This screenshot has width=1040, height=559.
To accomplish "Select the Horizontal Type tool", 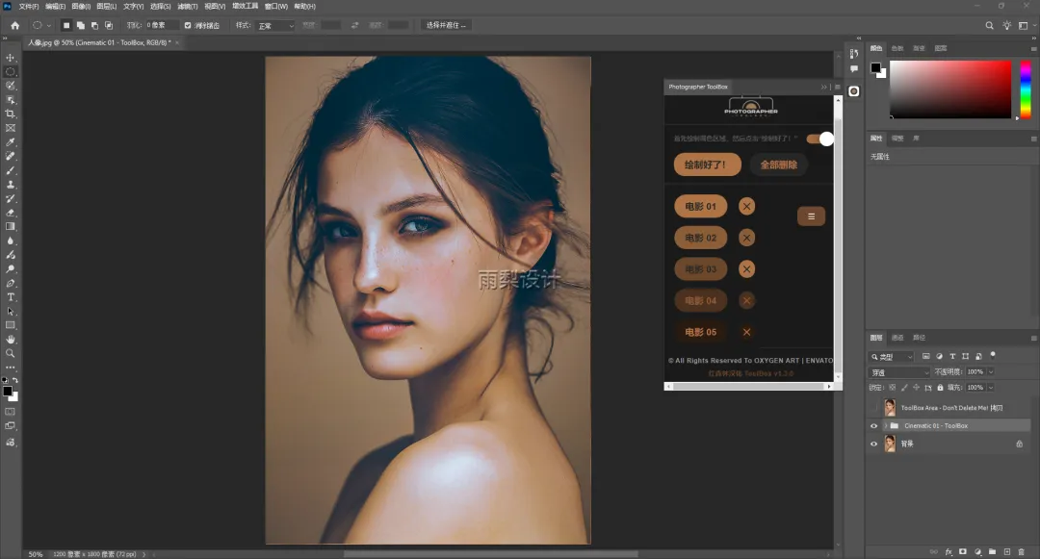I will [11, 297].
